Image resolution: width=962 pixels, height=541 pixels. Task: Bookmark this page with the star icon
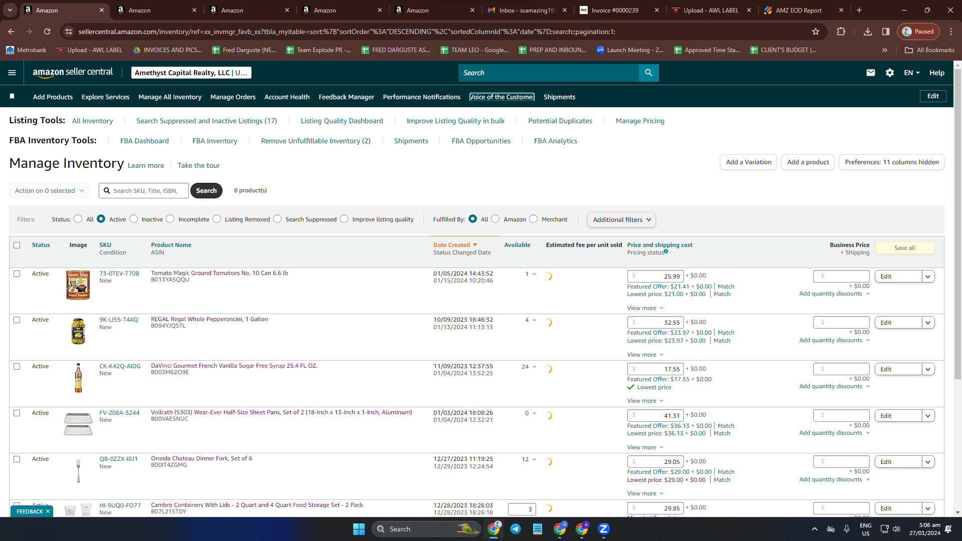(x=816, y=32)
